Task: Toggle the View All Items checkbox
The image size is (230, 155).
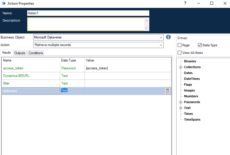Action: tap(179, 53)
